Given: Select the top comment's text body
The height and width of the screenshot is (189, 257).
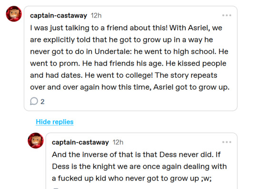Looking at the screenshot, I should [129, 57].
